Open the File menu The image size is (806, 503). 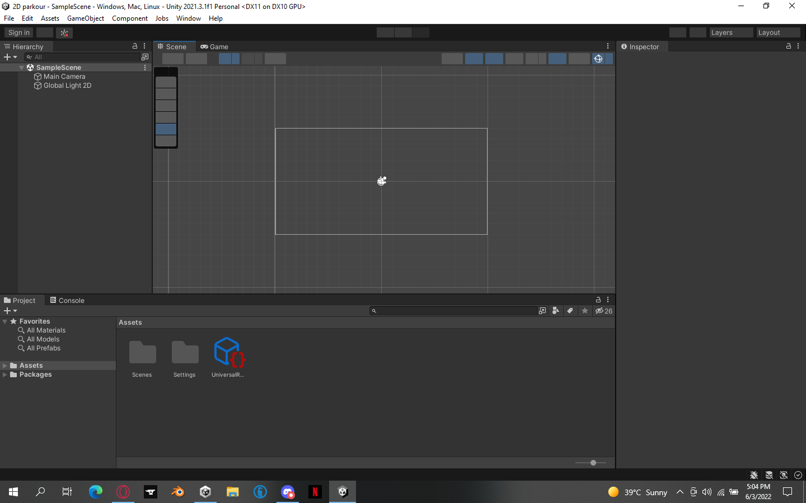point(9,18)
